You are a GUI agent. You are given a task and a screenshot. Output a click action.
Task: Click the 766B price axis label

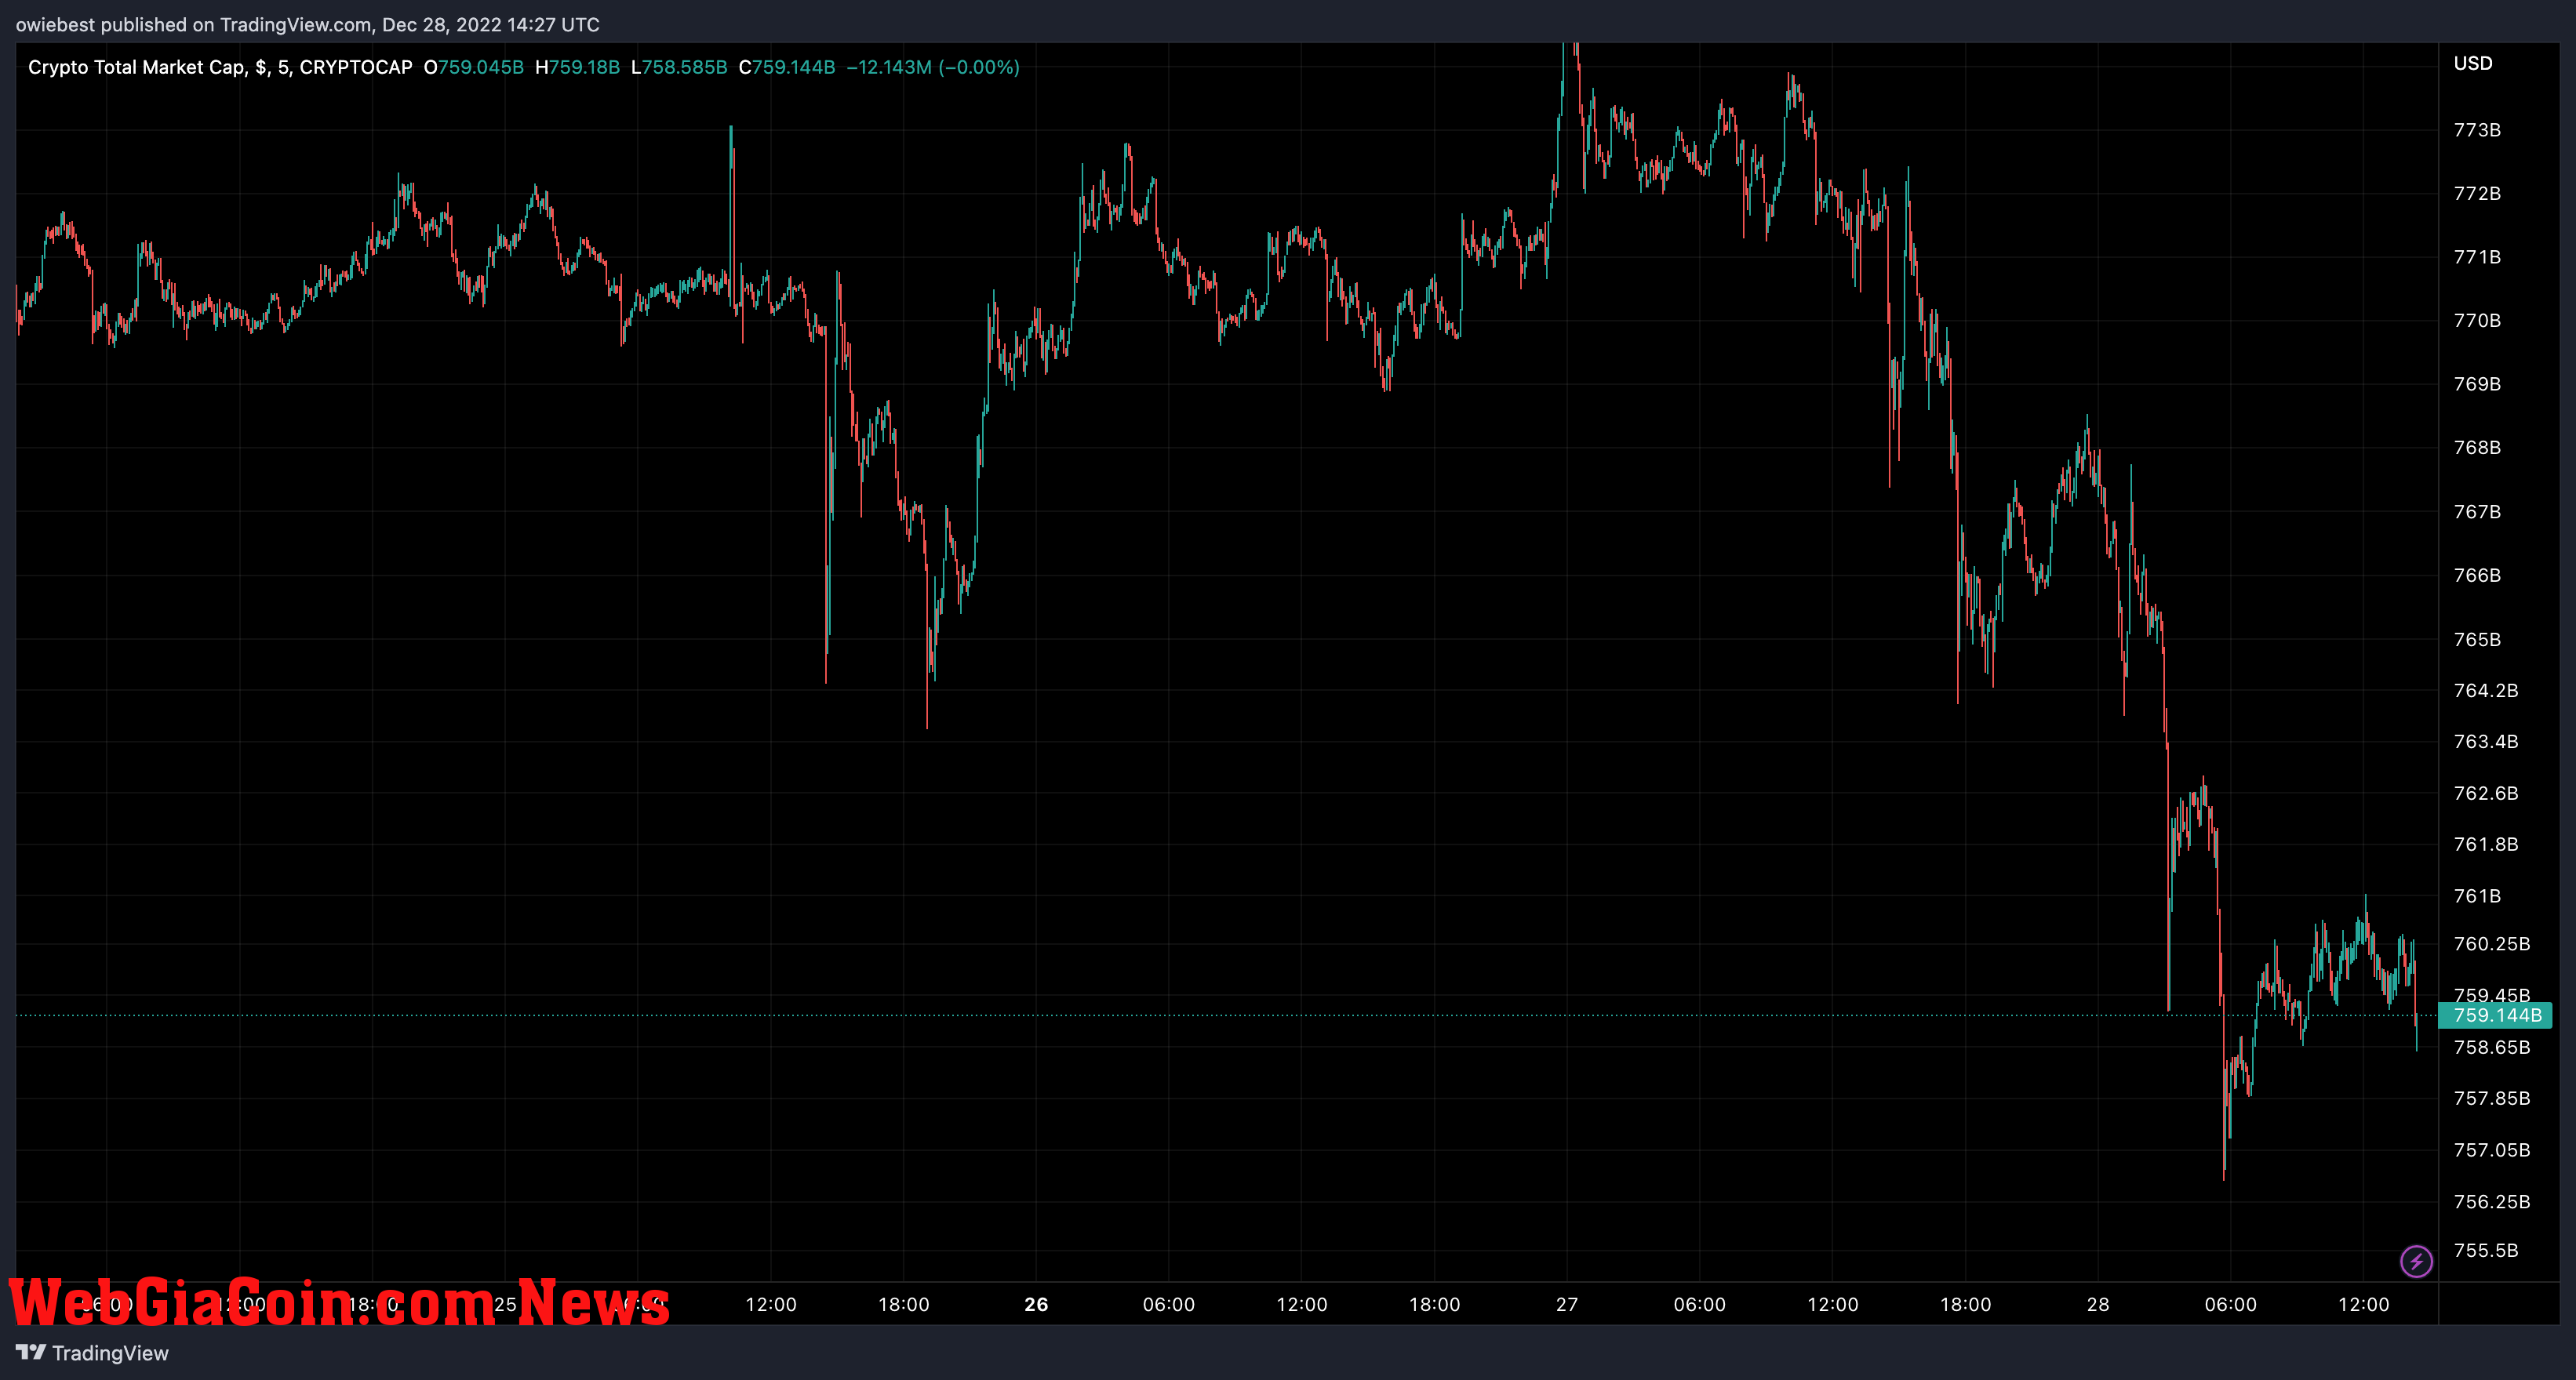[2477, 576]
